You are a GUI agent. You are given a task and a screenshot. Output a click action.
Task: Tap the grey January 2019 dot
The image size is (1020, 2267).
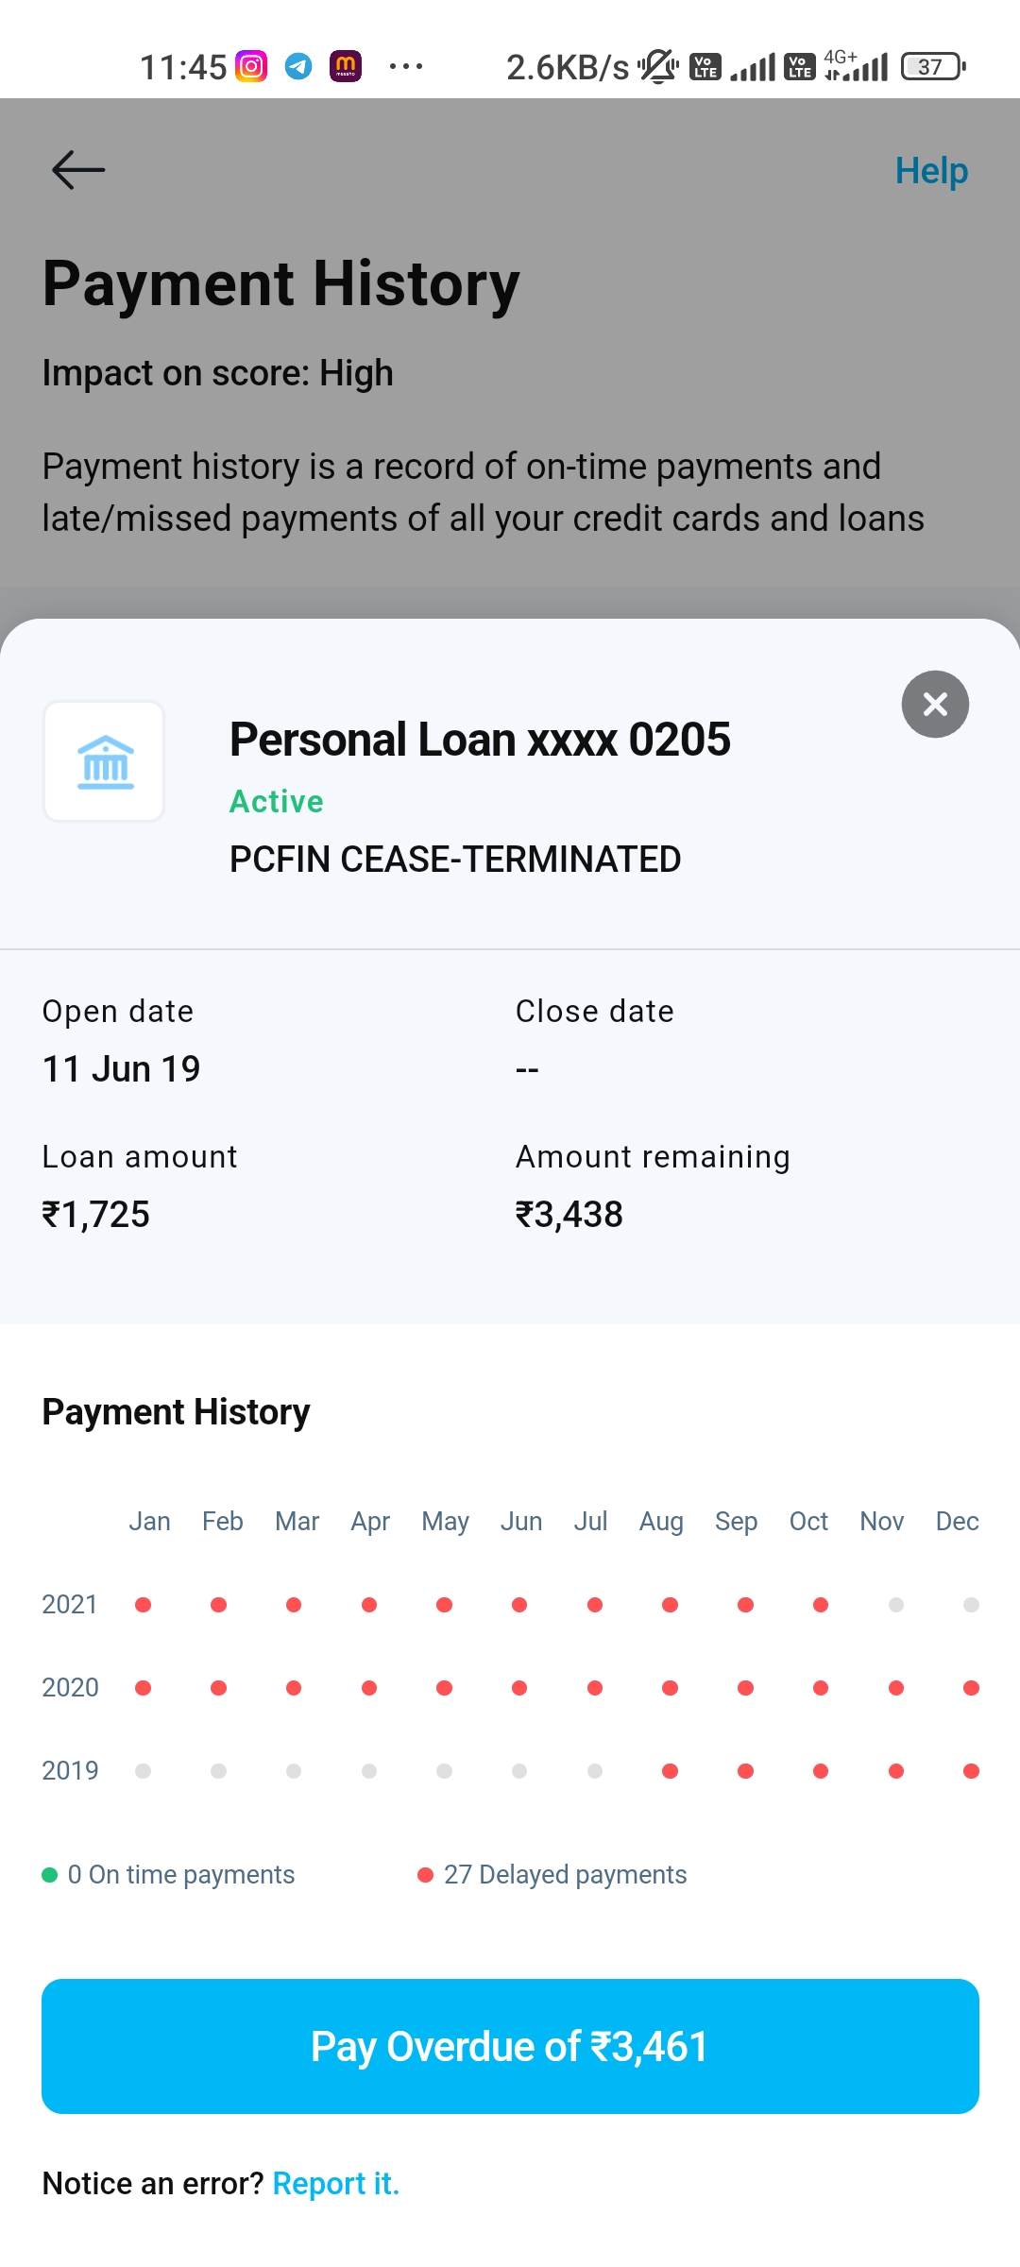(x=144, y=1771)
